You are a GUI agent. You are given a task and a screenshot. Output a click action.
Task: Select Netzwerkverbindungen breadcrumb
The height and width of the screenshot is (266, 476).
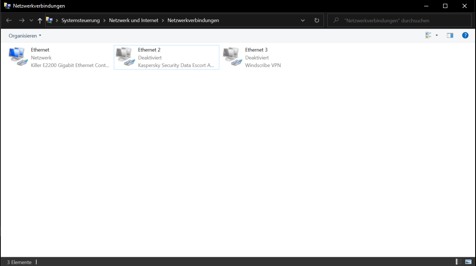[x=193, y=20]
